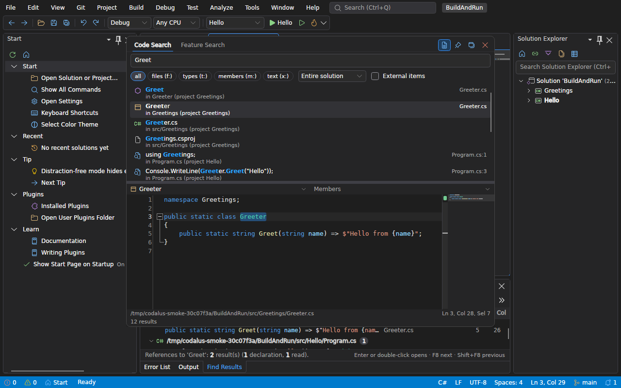The image size is (621, 388).
Task: Click the green link icon in Solution Explorer
Action: coord(535,54)
